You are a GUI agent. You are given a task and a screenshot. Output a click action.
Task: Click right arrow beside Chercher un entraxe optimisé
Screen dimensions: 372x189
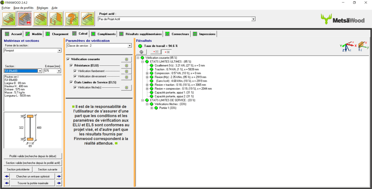point(59,176)
